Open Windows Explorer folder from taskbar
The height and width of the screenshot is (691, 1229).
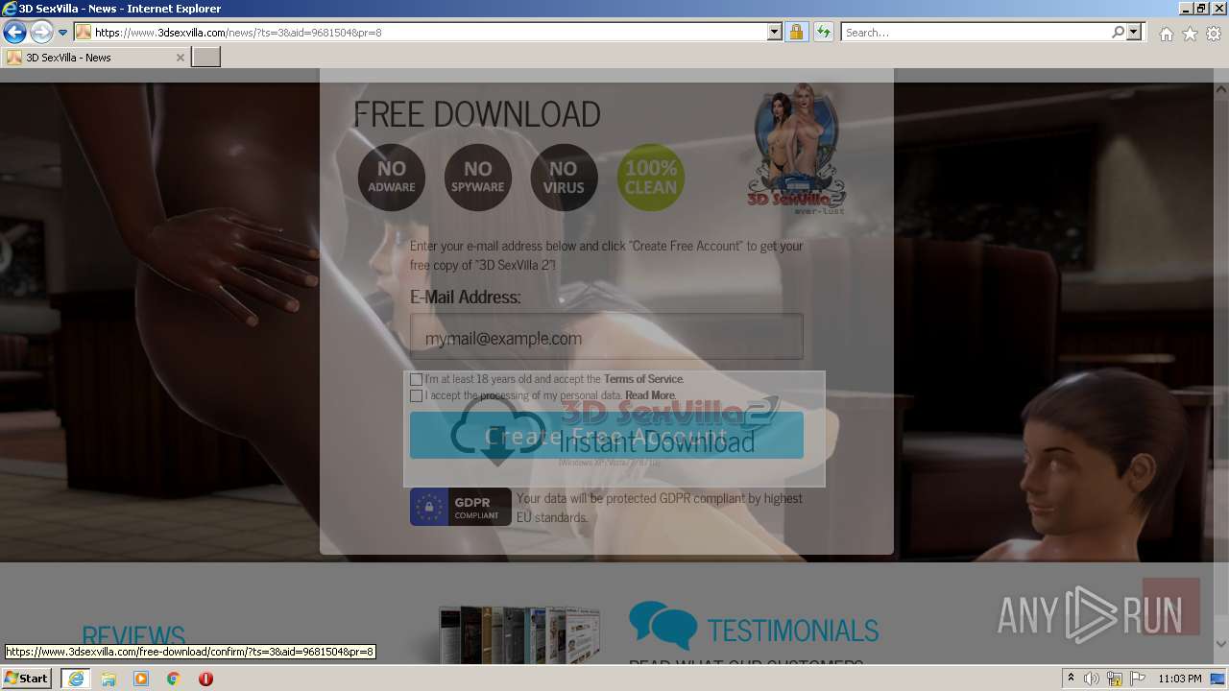[108, 679]
